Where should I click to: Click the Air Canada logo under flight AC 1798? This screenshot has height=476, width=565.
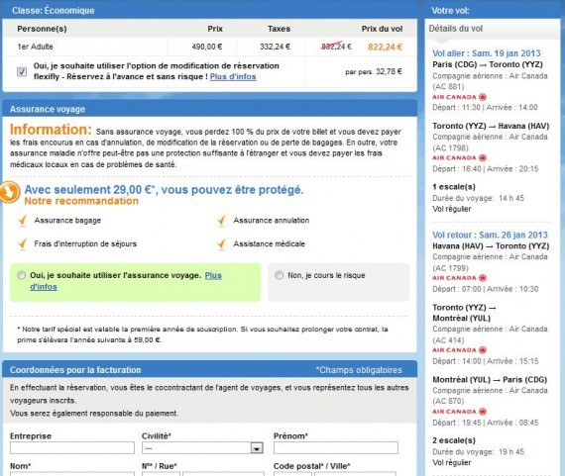[459, 158]
